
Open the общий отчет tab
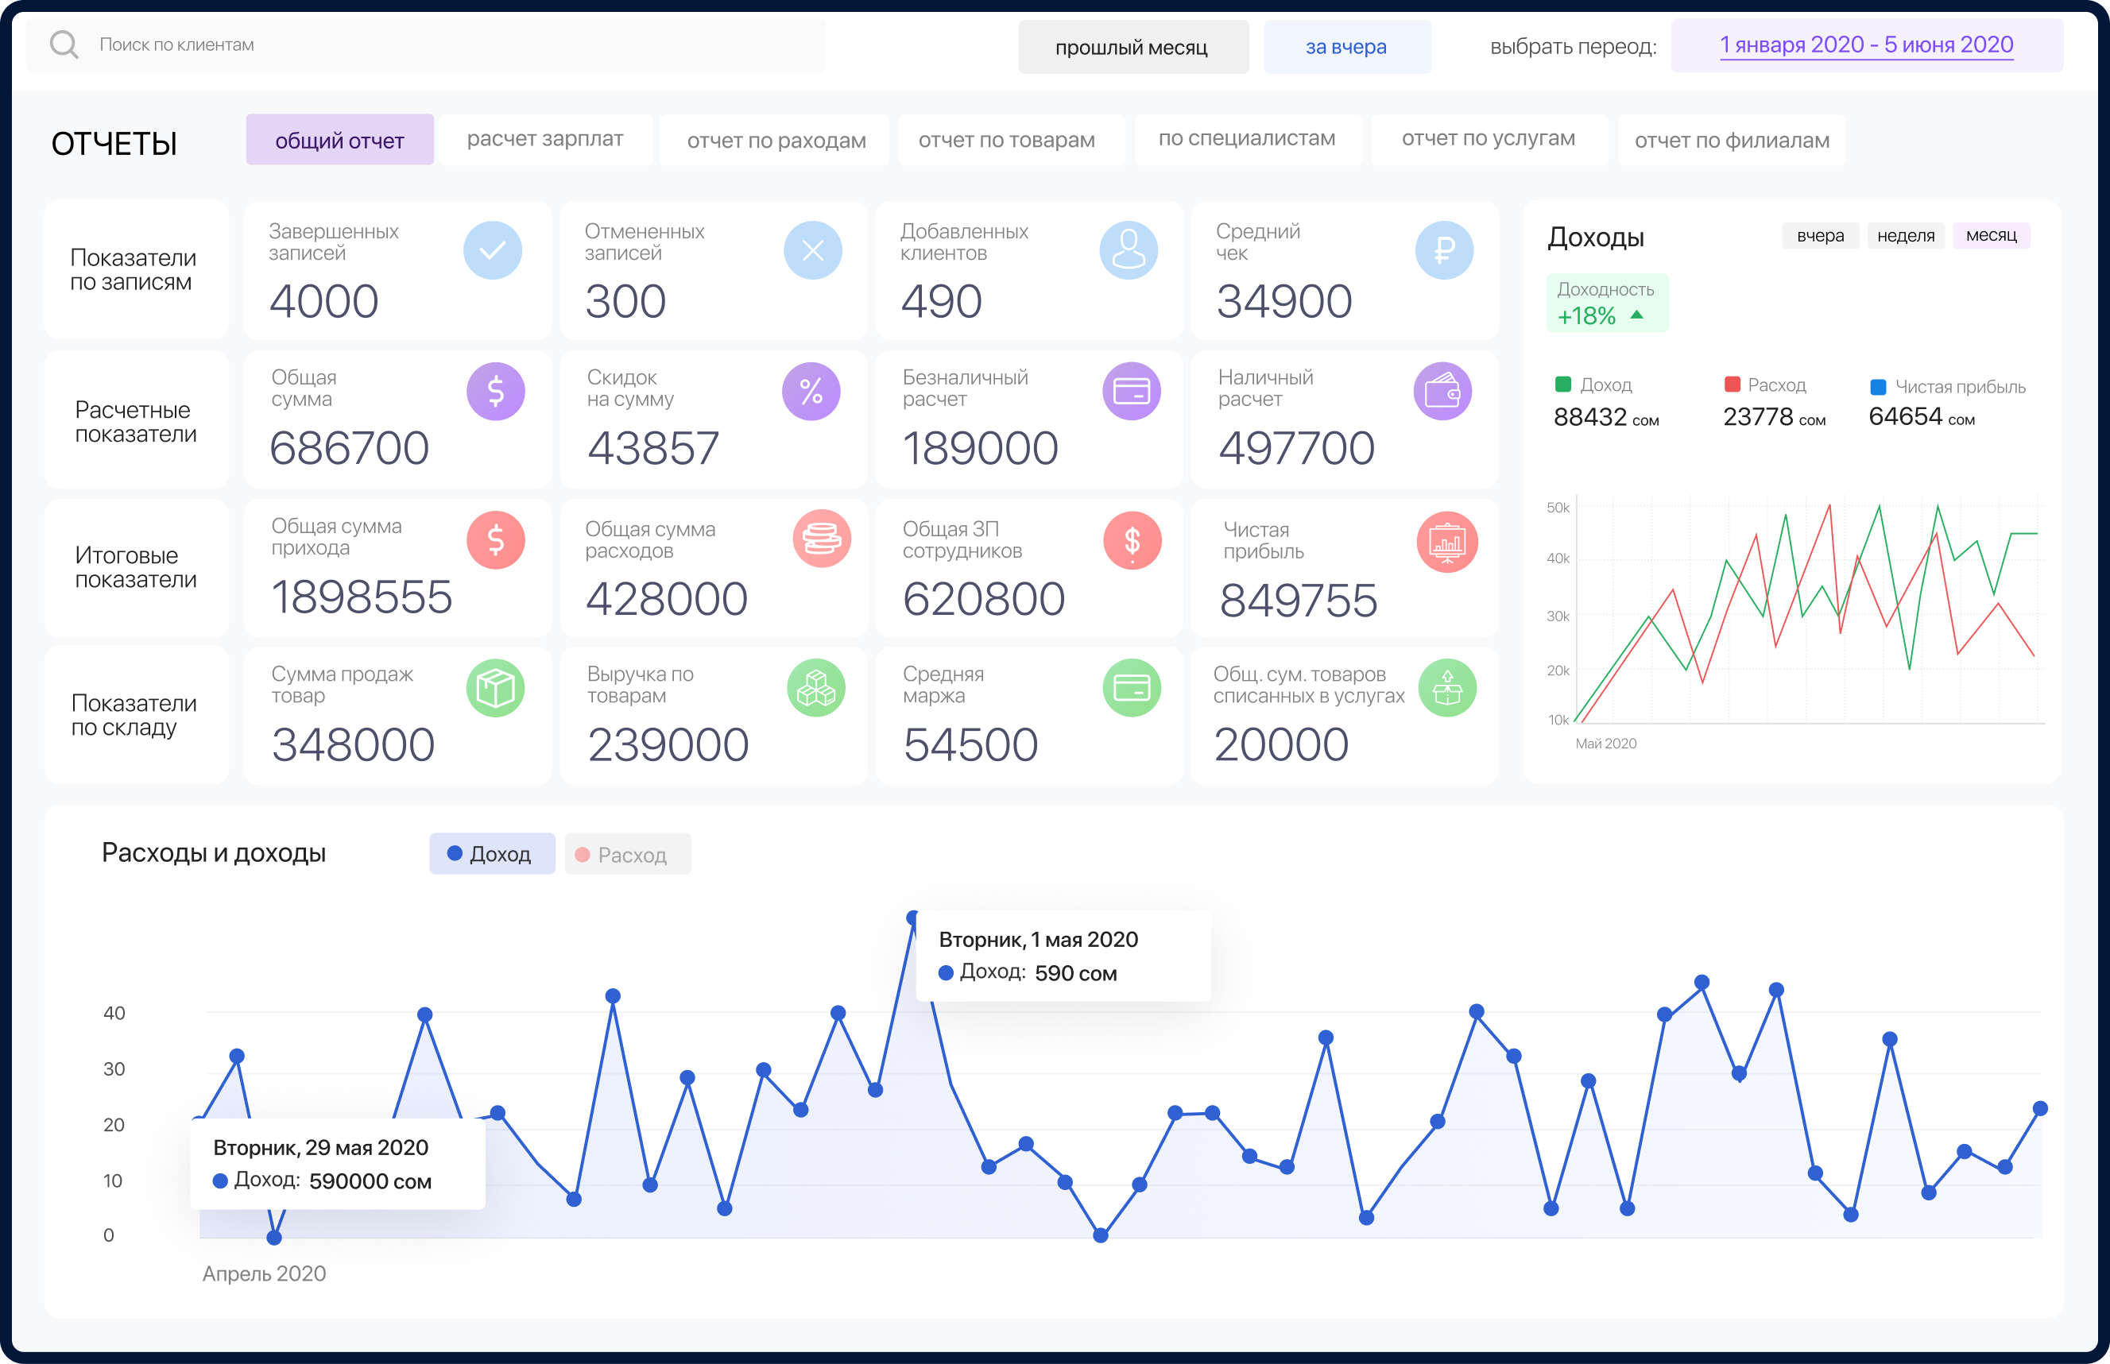[339, 140]
